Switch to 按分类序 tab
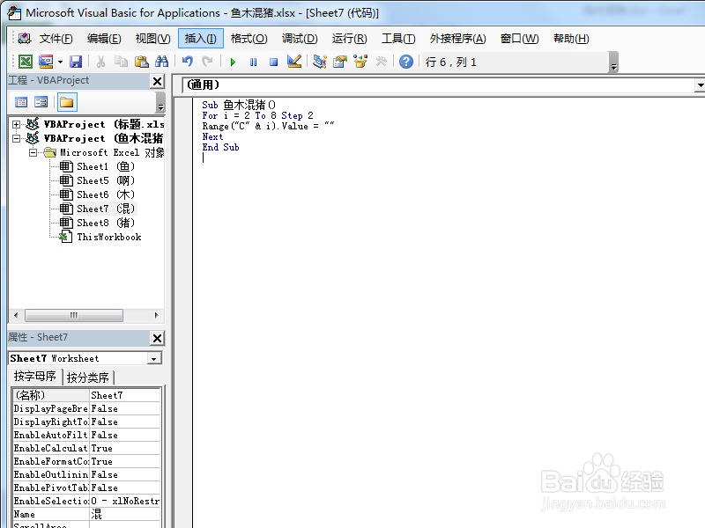The height and width of the screenshot is (528, 705). [88, 378]
